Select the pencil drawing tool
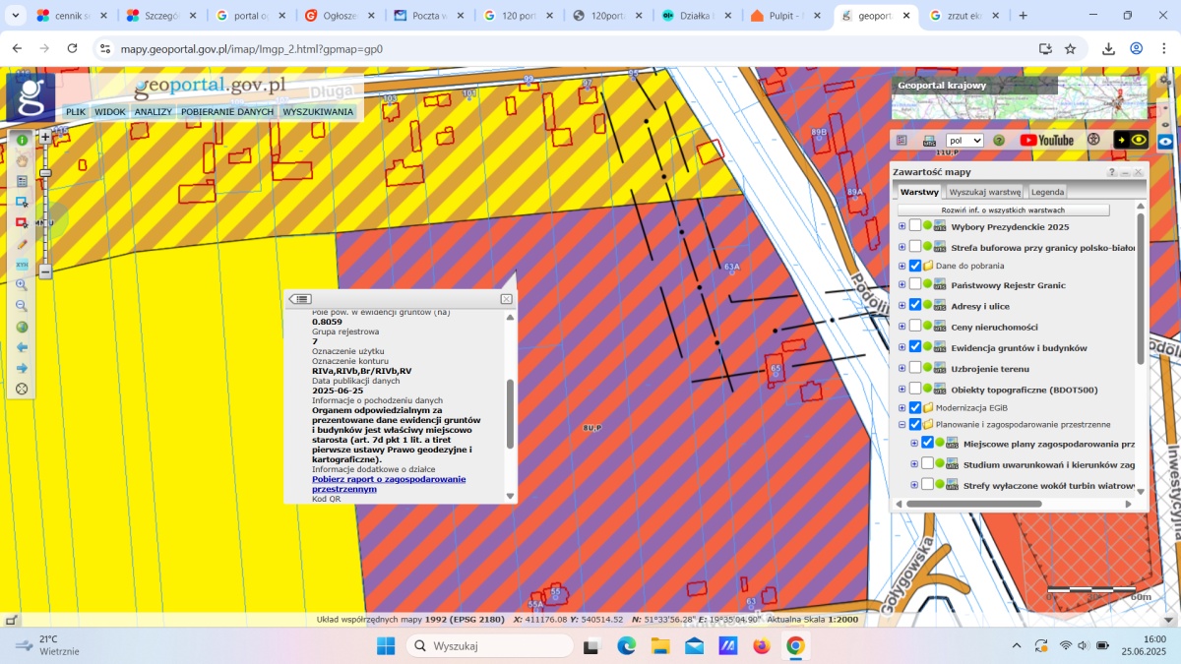Image resolution: width=1181 pixels, height=664 pixels. tap(22, 244)
